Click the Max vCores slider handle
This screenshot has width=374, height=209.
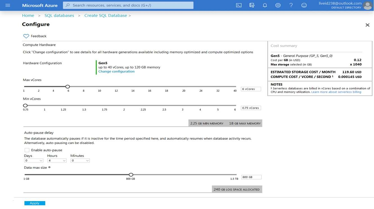click(x=67, y=87)
